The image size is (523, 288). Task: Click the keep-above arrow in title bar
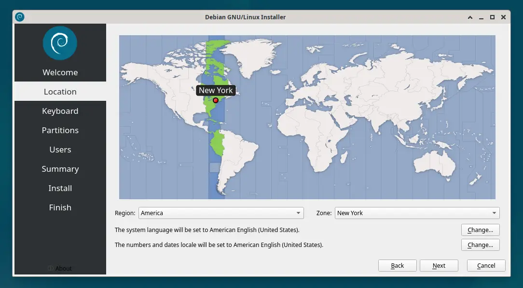[470, 17]
